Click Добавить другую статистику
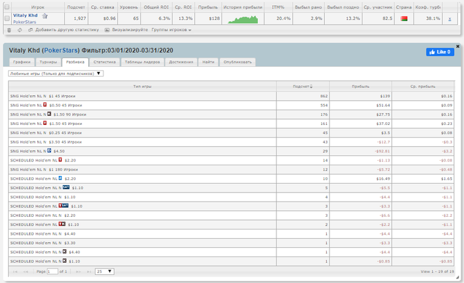The width and height of the screenshot is (464, 283). (67, 30)
